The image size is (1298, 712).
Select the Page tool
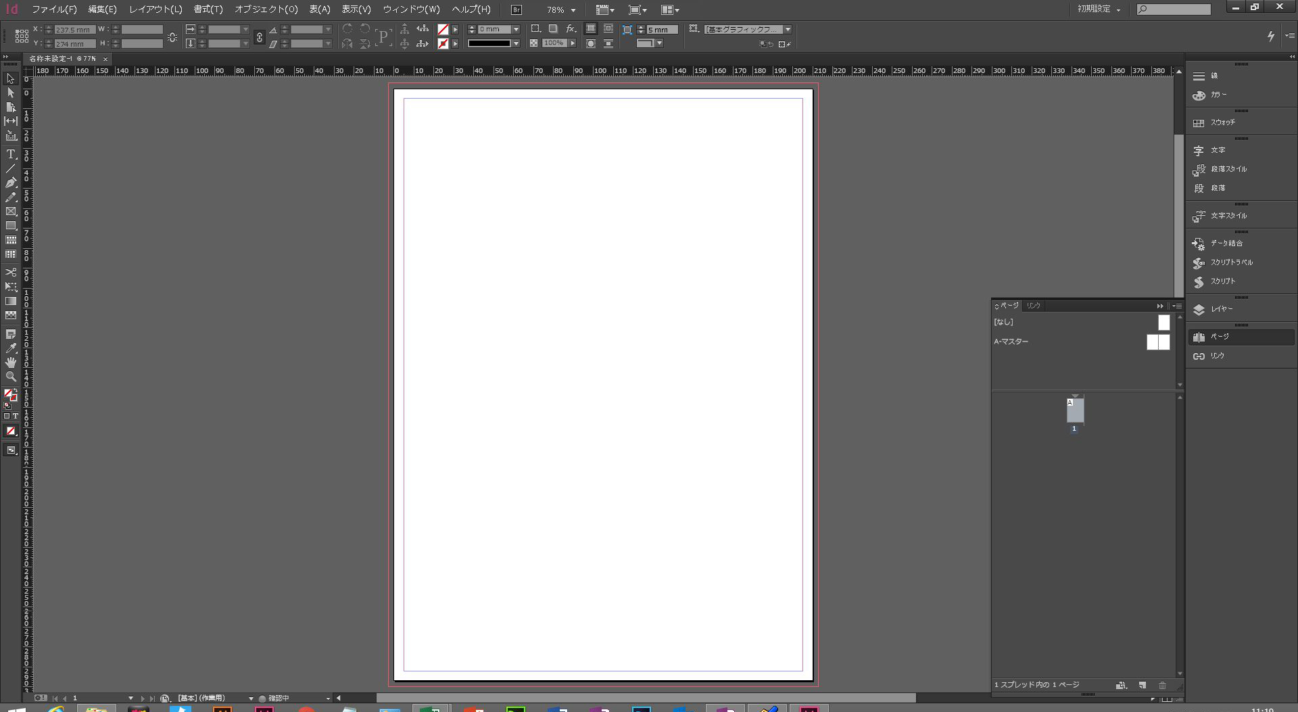coord(10,107)
